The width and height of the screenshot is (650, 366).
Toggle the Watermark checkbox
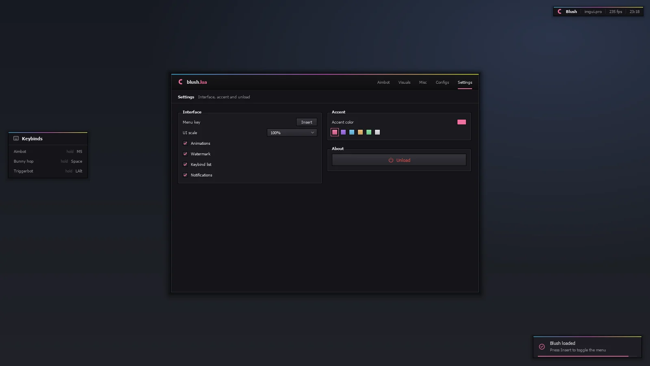185,154
